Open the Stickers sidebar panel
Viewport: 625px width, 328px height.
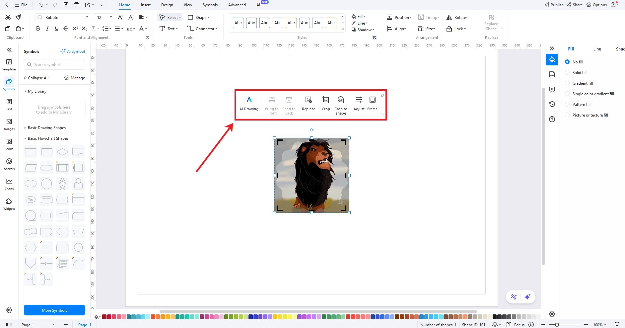click(x=9, y=164)
